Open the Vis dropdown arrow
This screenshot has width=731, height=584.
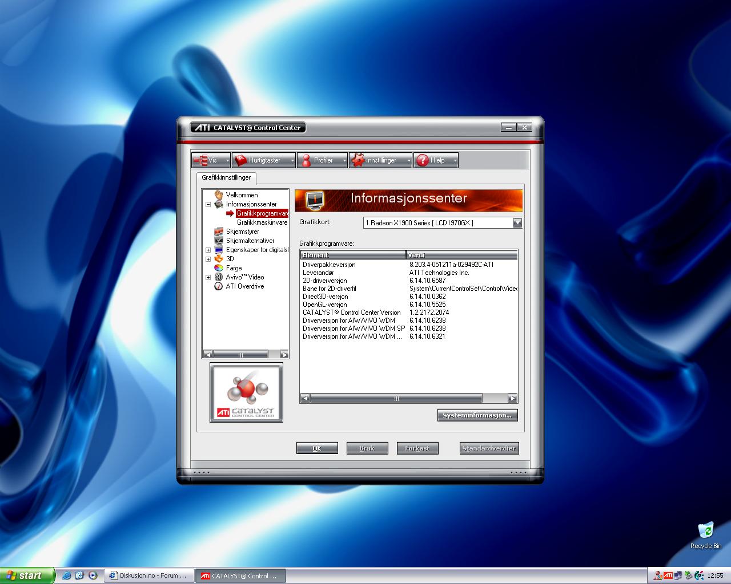tap(227, 161)
